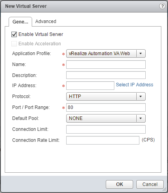Click the Default Pool dropdown arrow
This screenshot has width=168, height=193.
141,118
